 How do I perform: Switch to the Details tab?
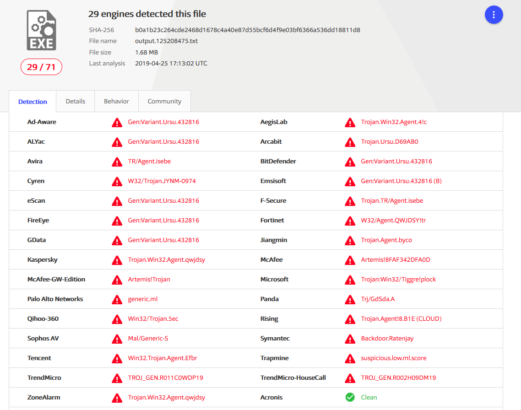coord(75,101)
